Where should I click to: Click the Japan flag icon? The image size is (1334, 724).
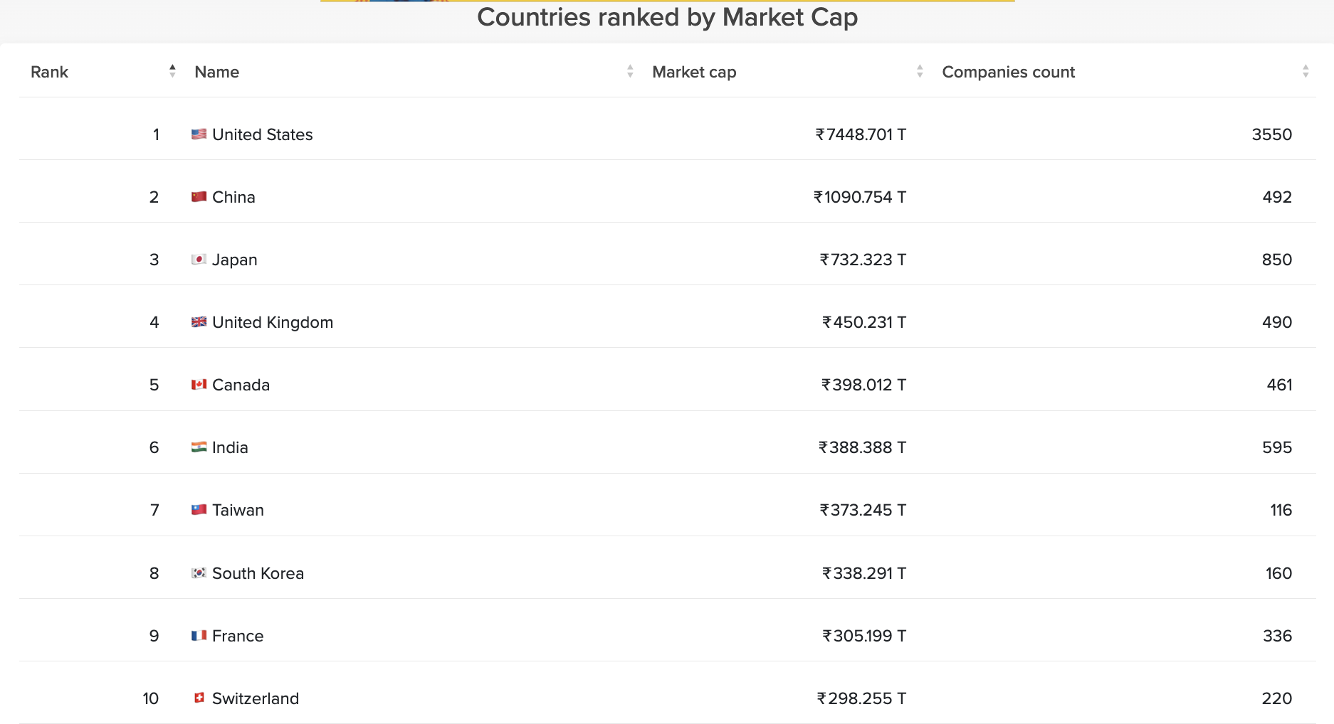click(x=199, y=259)
